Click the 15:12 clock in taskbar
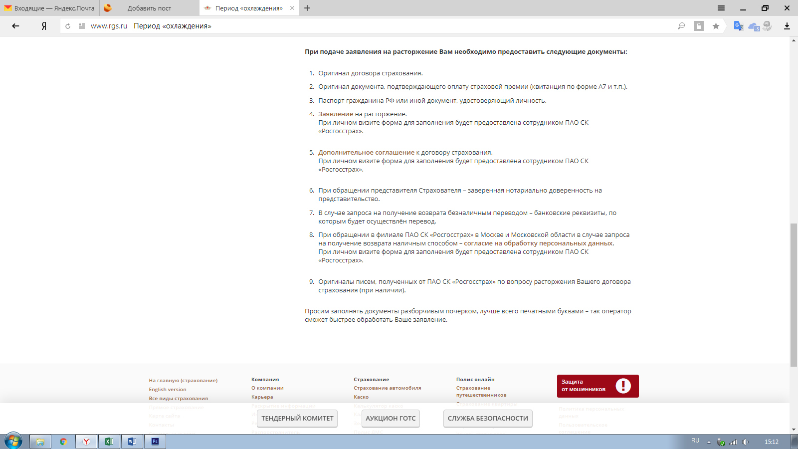This screenshot has height=449, width=798. pos(772,442)
